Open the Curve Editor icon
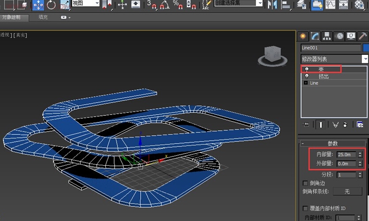The image size is (369, 221). [330, 5]
